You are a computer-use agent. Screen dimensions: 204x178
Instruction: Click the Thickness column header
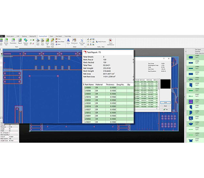point(110,85)
